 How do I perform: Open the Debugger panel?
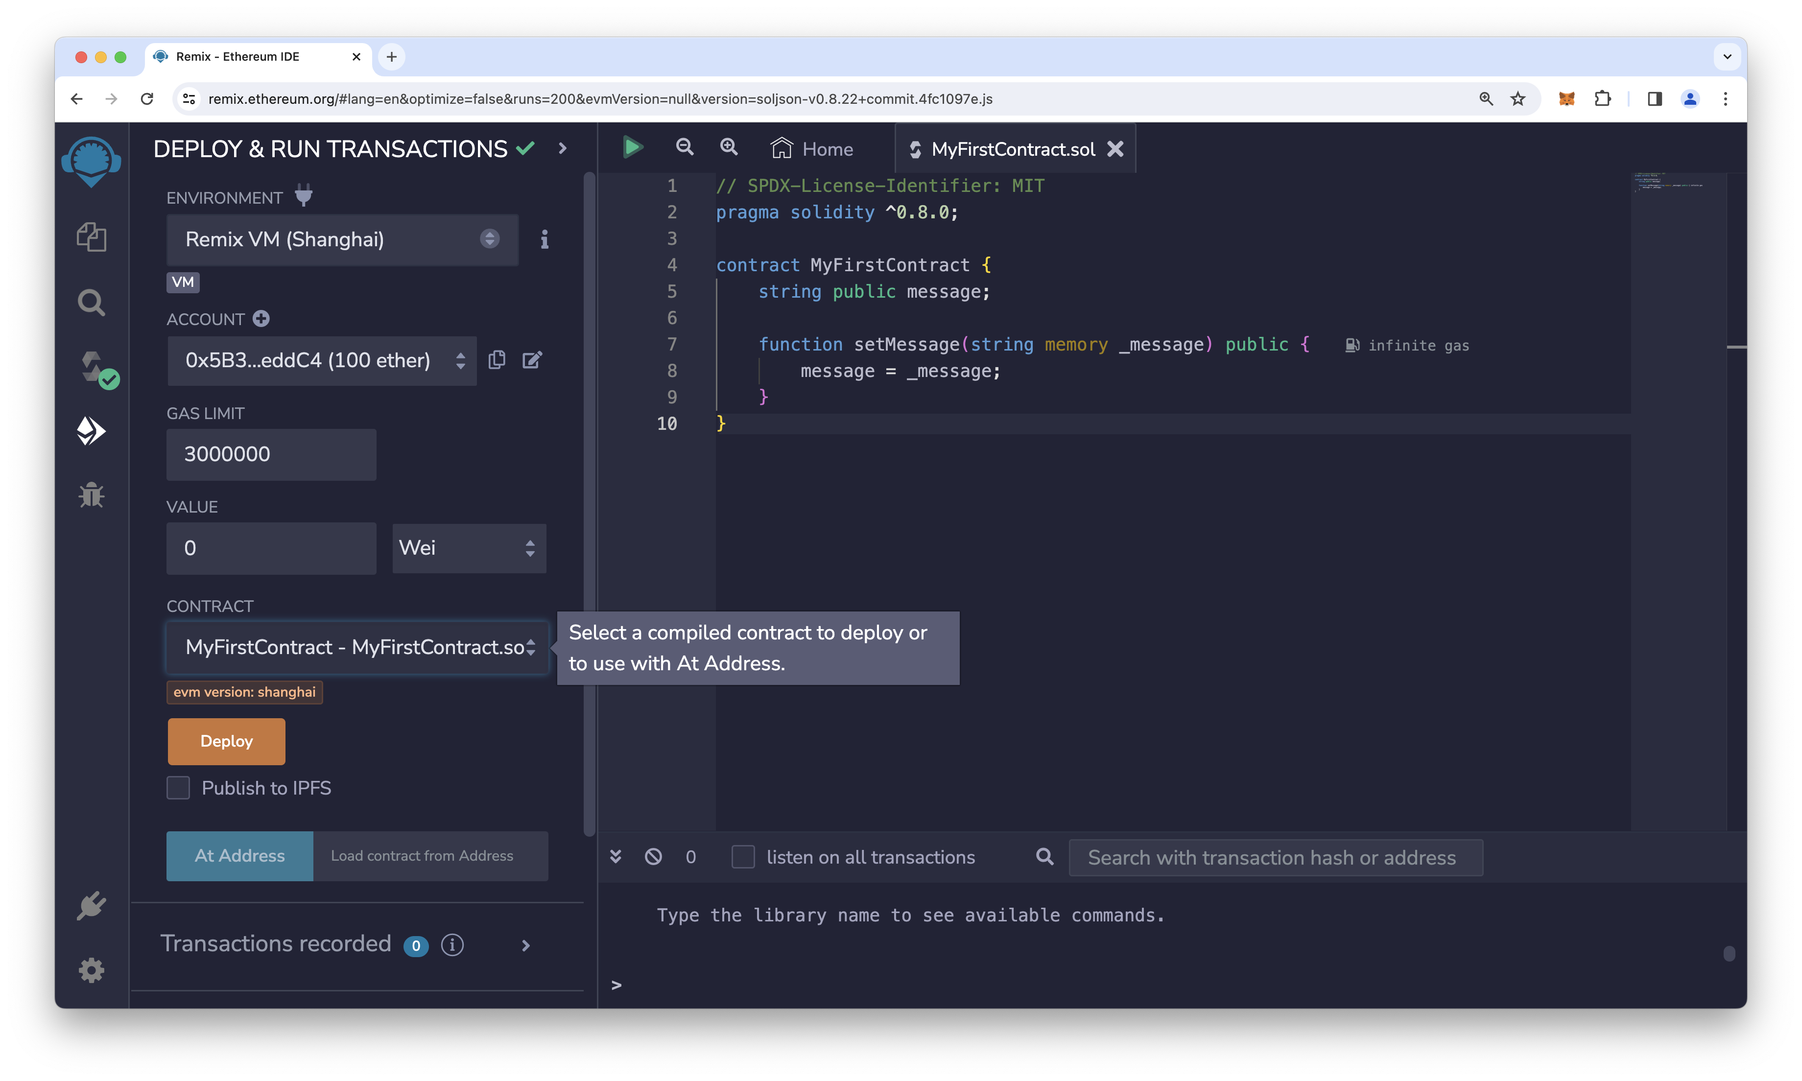coord(92,495)
